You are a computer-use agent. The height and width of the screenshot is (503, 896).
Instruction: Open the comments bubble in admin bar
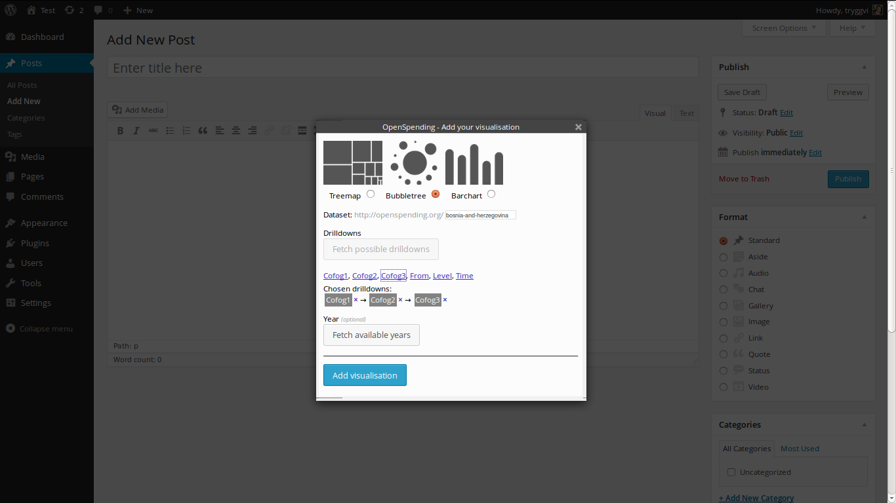pyautogui.click(x=103, y=10)
